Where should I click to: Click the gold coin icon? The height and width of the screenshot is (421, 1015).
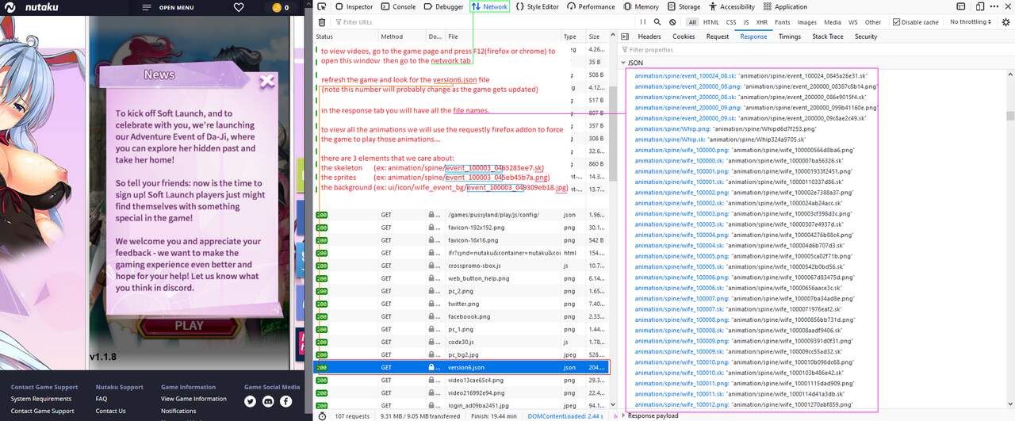[x=277, y=7]
